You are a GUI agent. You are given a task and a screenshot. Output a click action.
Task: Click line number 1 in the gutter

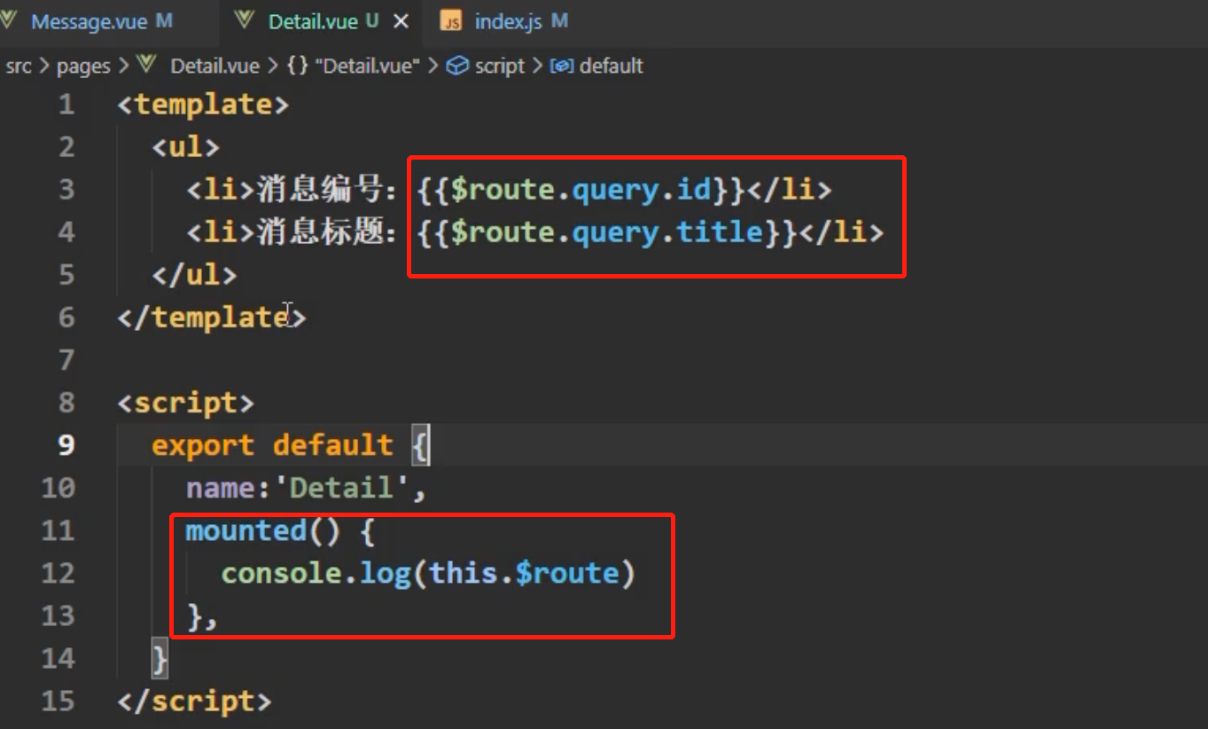66,105
